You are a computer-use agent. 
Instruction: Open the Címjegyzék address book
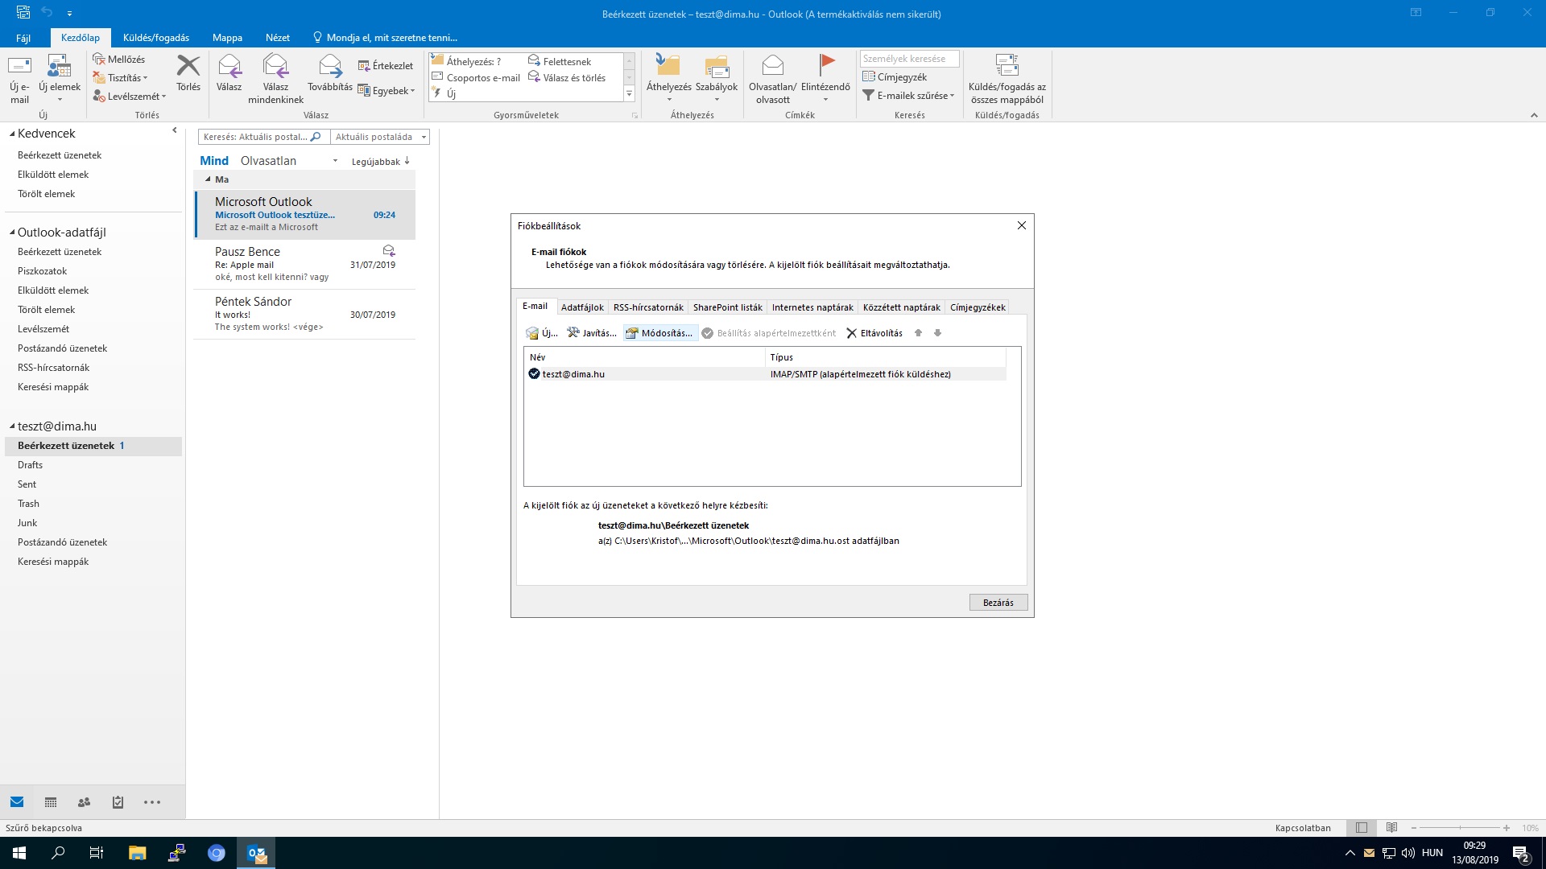[x=895, y=77]
